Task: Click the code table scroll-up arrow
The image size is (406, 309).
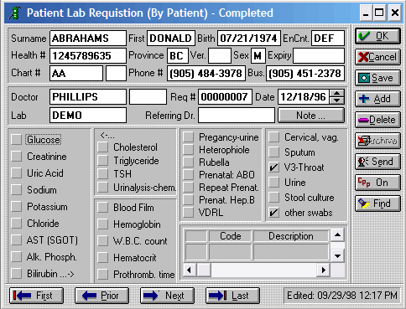Action: click(337, 235)
